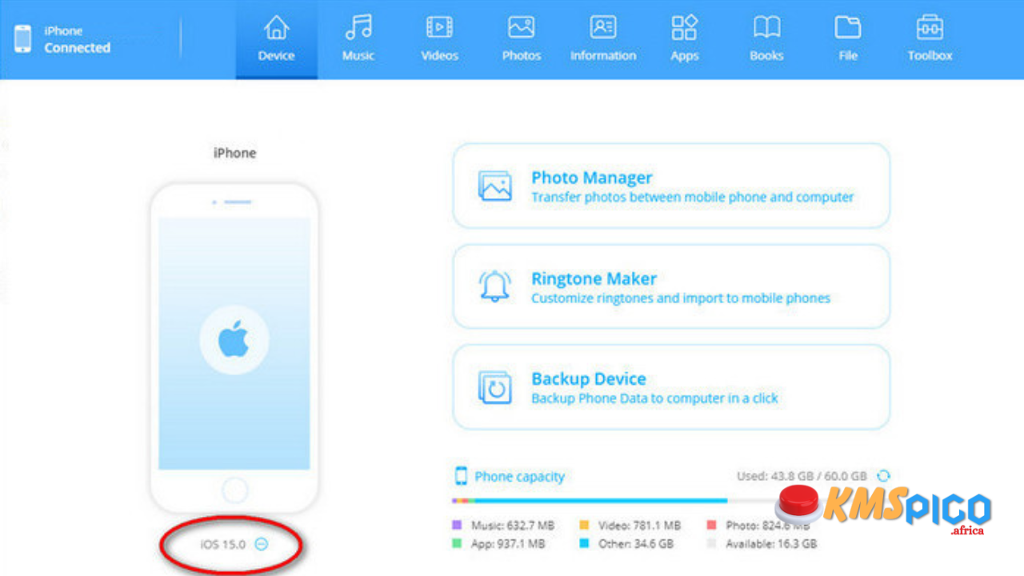Click the Backup Device icon
This screenshot has width=1024, height=576.
point(494,387)
